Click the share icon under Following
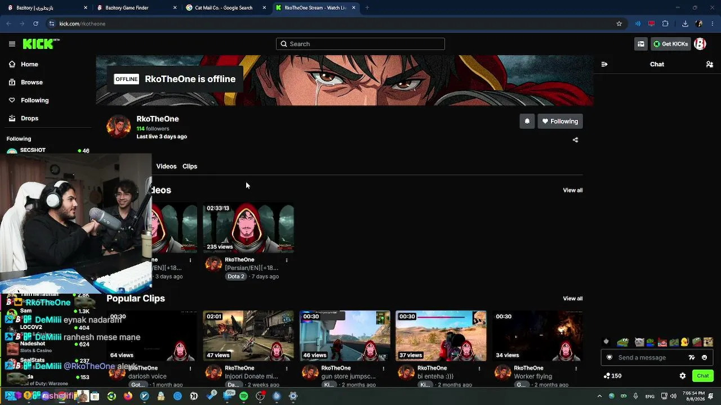 point(575,140)
